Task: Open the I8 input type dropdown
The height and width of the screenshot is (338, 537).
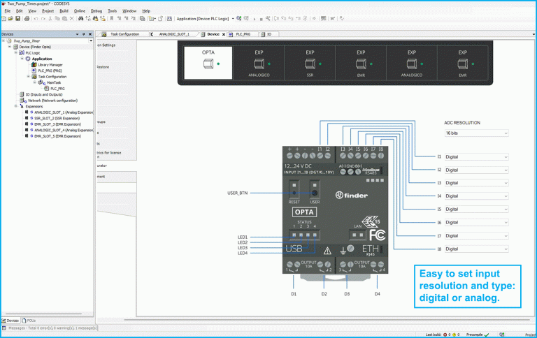Action: (476, 249)
